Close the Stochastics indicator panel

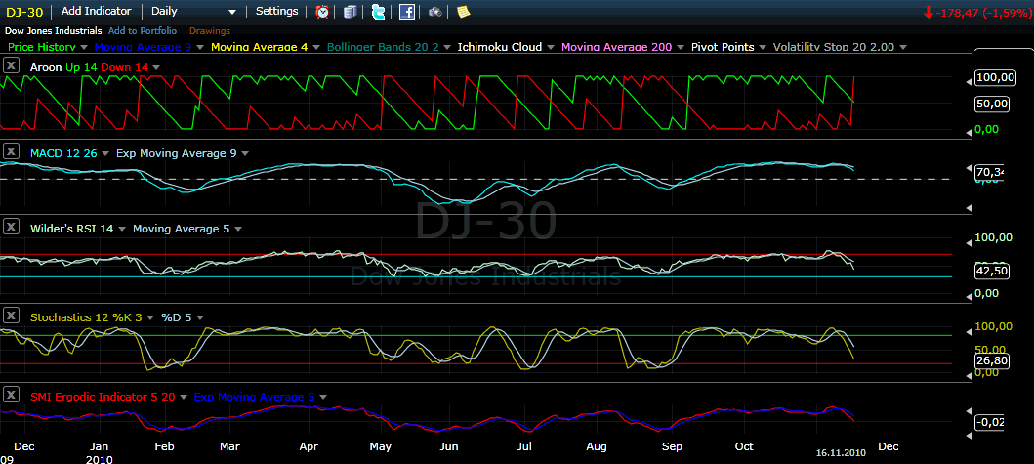point(11,316)
